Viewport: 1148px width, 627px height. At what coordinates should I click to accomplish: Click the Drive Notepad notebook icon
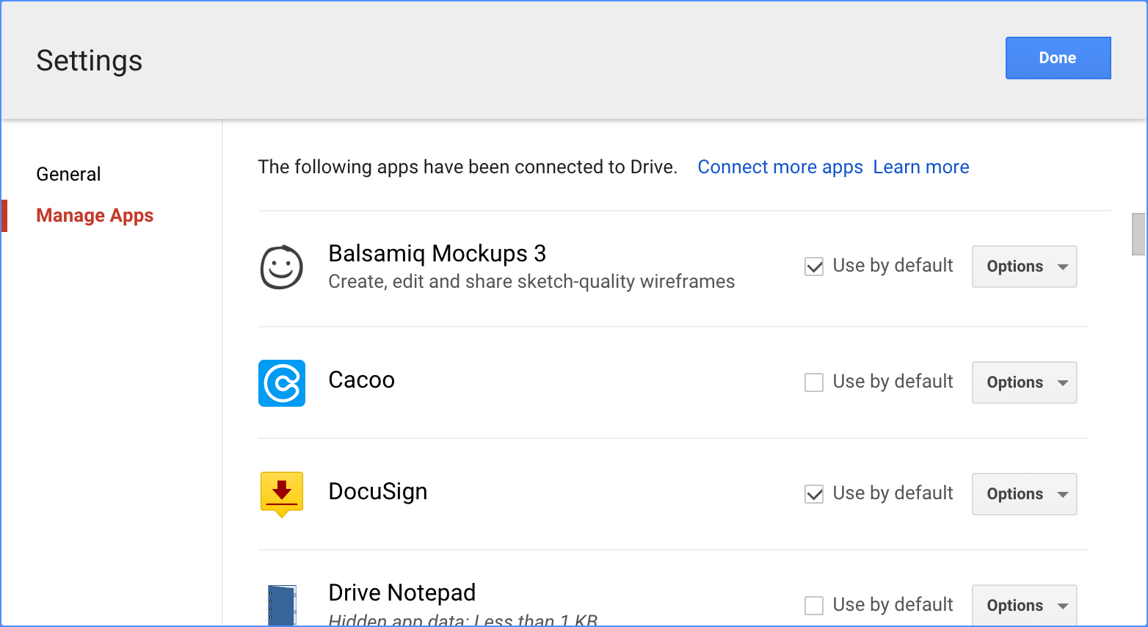(282, 605)
